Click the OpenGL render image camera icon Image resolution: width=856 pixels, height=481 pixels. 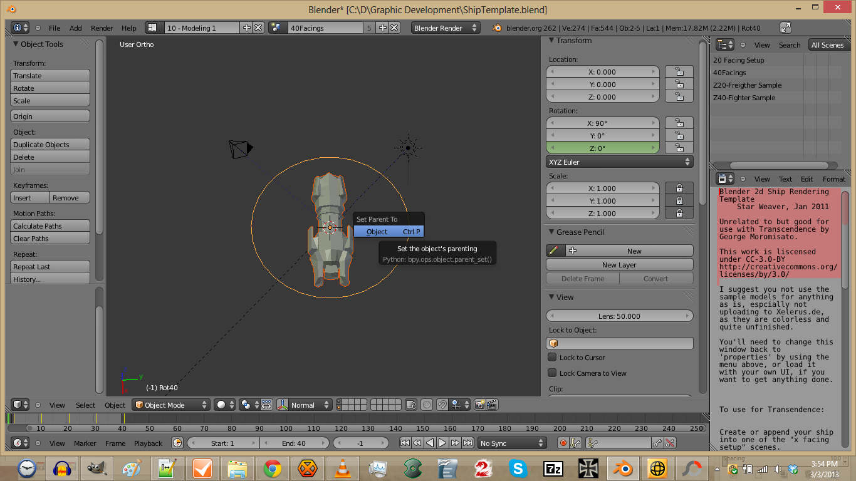point(479,405)
